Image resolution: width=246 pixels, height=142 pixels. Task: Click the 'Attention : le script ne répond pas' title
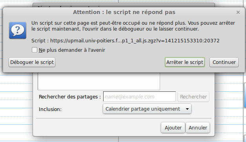[x=124, y=12]
